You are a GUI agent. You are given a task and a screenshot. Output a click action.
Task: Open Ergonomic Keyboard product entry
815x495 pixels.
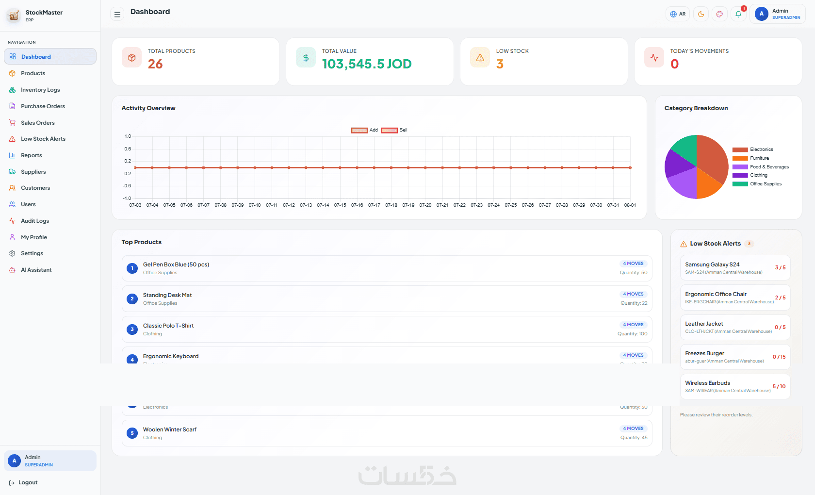(x=387, y=355)
